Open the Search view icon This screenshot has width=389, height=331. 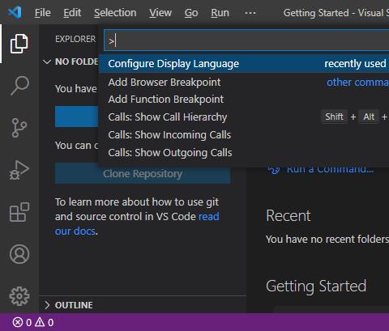tap(19, 86)
